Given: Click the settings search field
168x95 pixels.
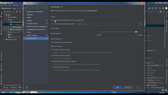Looking at the screenshot, I should point(36,8).
